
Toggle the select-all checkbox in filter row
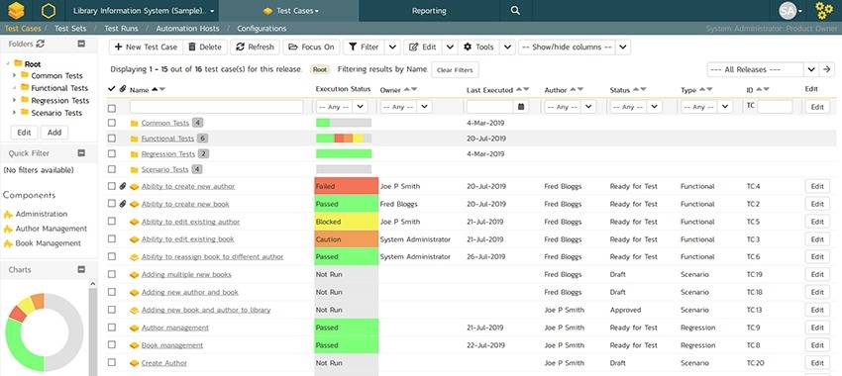(112, 109)
